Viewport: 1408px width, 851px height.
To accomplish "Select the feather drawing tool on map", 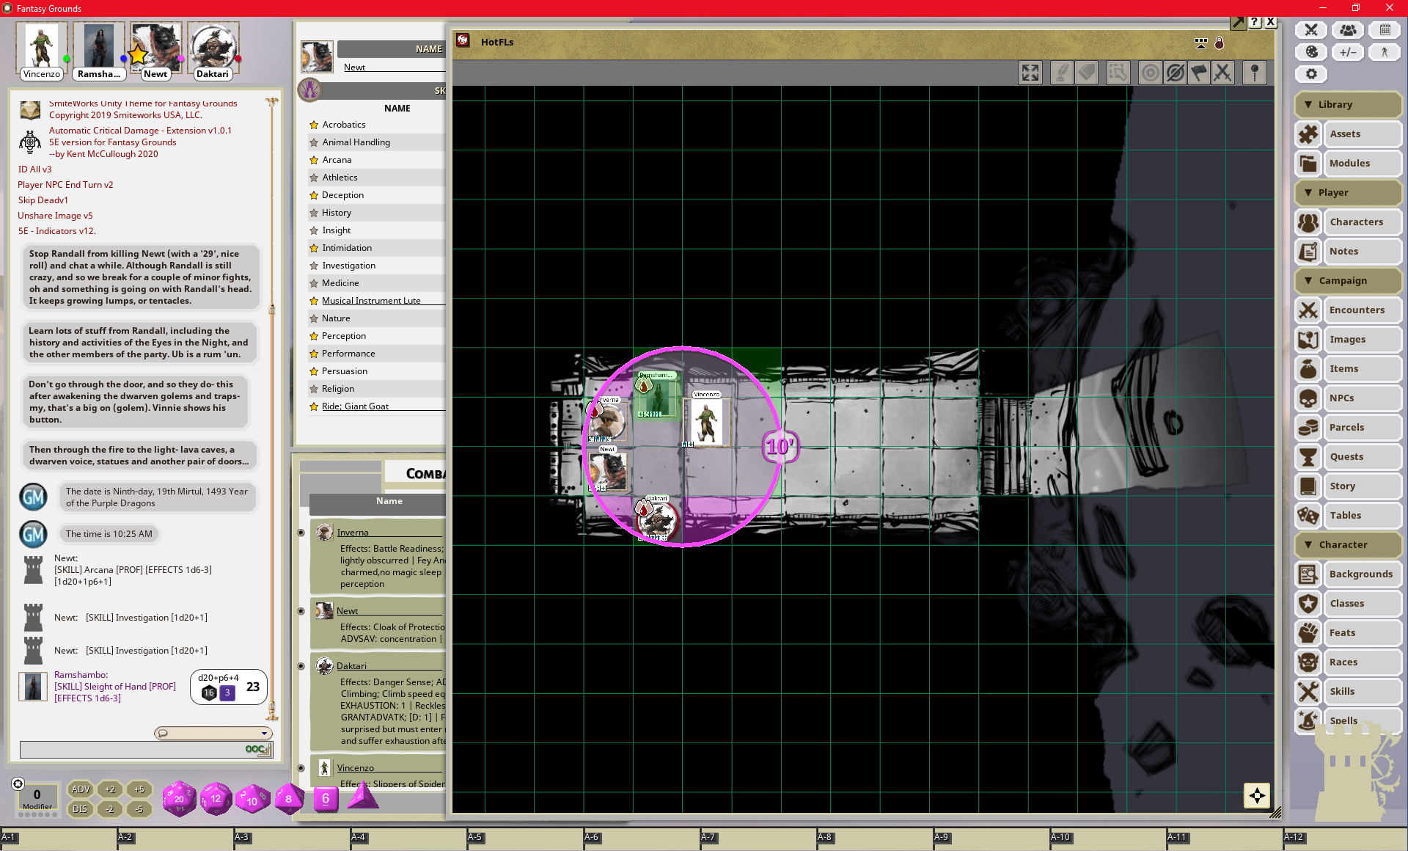I will tap(1062, 73).
